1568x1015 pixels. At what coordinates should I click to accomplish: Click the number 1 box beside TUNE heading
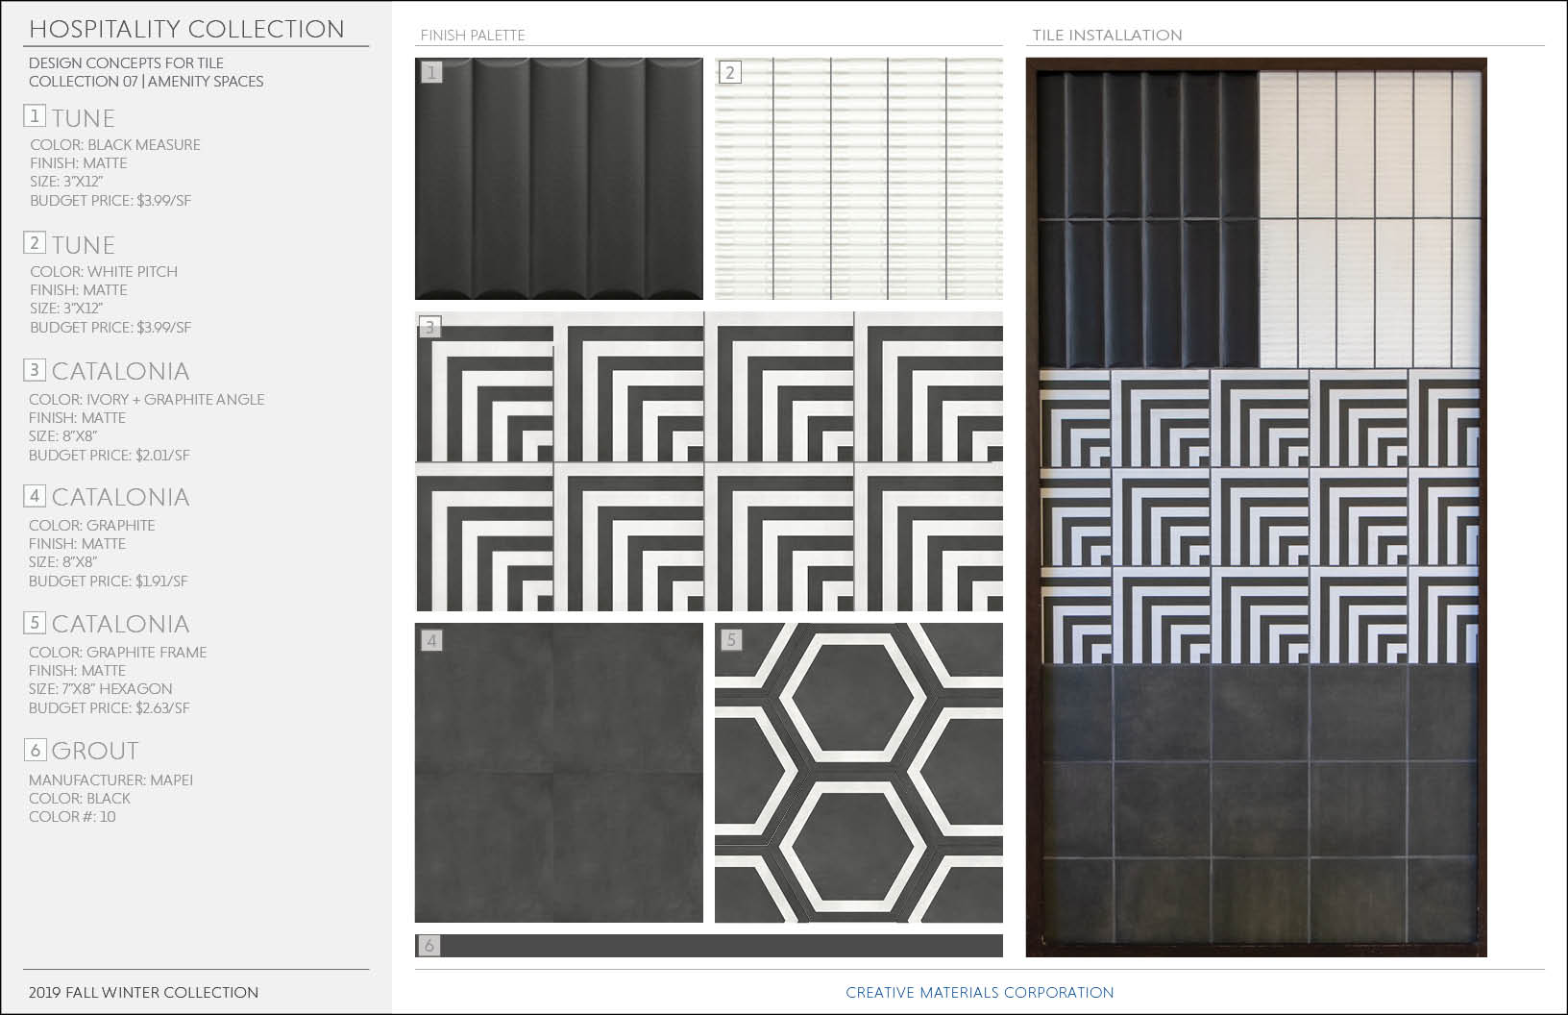pos(35,116)
